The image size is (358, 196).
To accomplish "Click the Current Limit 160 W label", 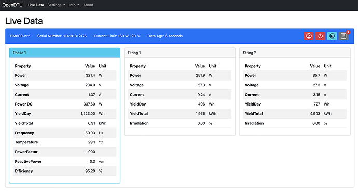I will (x=117, y=36).
